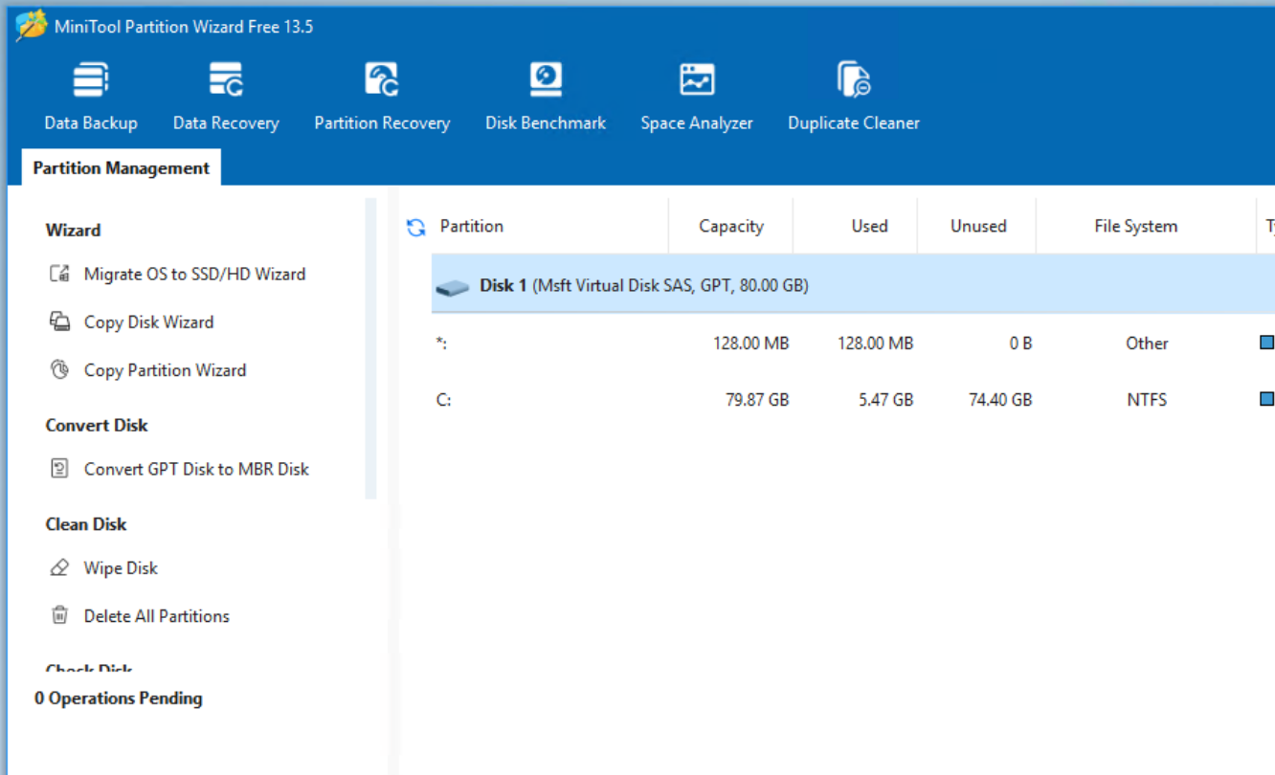Open the Data Backup tool

(x=90, y=96)
